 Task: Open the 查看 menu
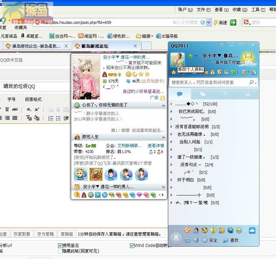click(221, 10)
